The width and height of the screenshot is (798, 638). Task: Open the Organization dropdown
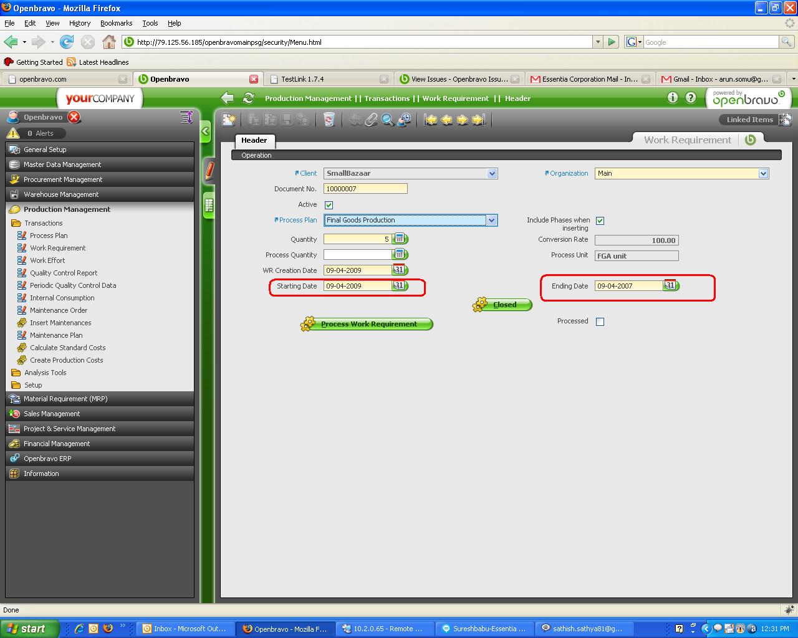[x=763, y=174]
